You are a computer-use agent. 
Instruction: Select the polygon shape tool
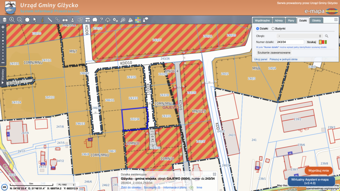(95, 20)
